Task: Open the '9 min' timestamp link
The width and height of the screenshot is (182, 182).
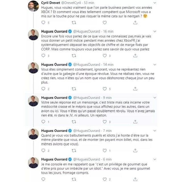Action: (107, 97)
